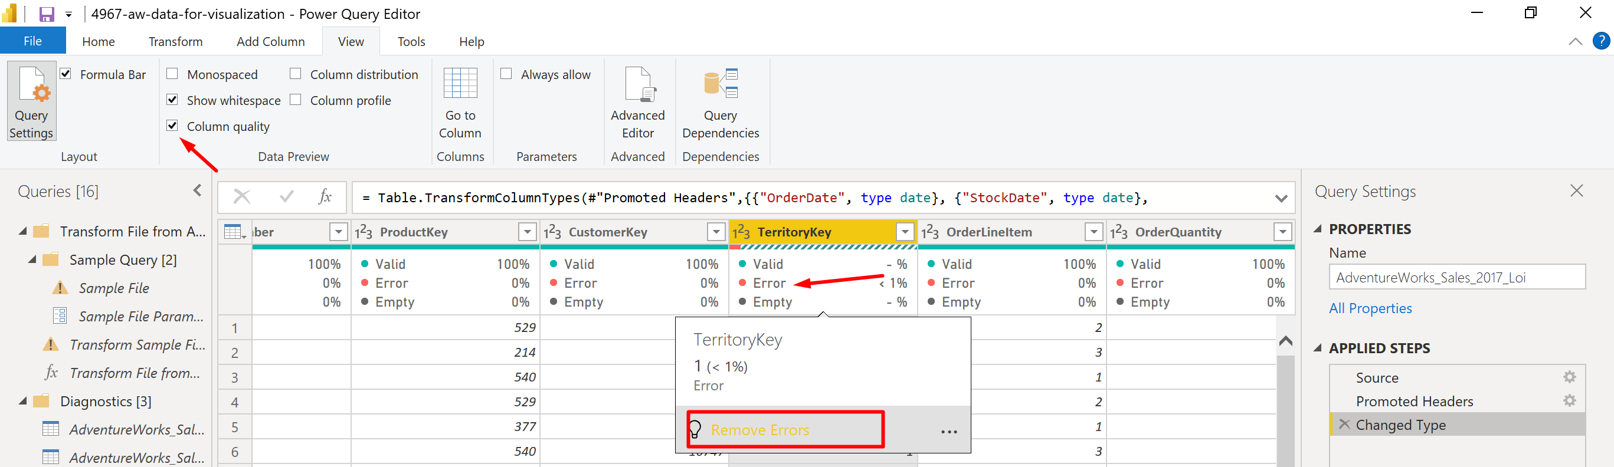Click ProductKey data type icon
The height and width of the screenshot is (467, 1614).
[364, 232]
